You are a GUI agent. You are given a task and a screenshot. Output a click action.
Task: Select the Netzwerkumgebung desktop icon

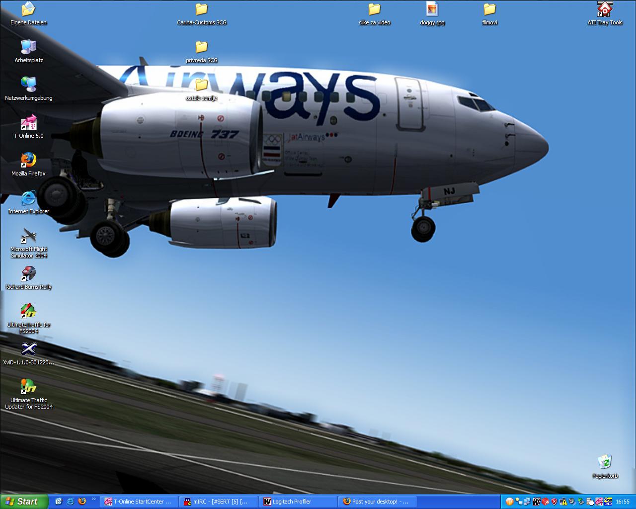click(x=29, y=89)
